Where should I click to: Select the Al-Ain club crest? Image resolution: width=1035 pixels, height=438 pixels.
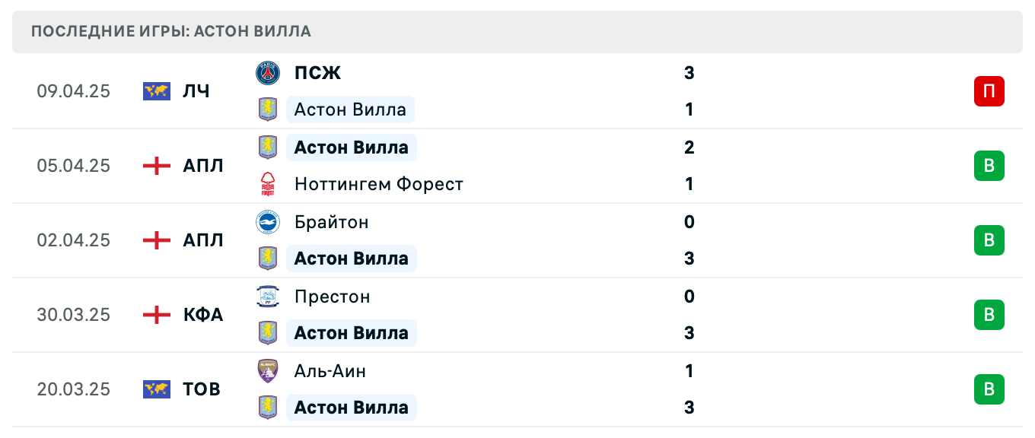[x=268, y=371]
